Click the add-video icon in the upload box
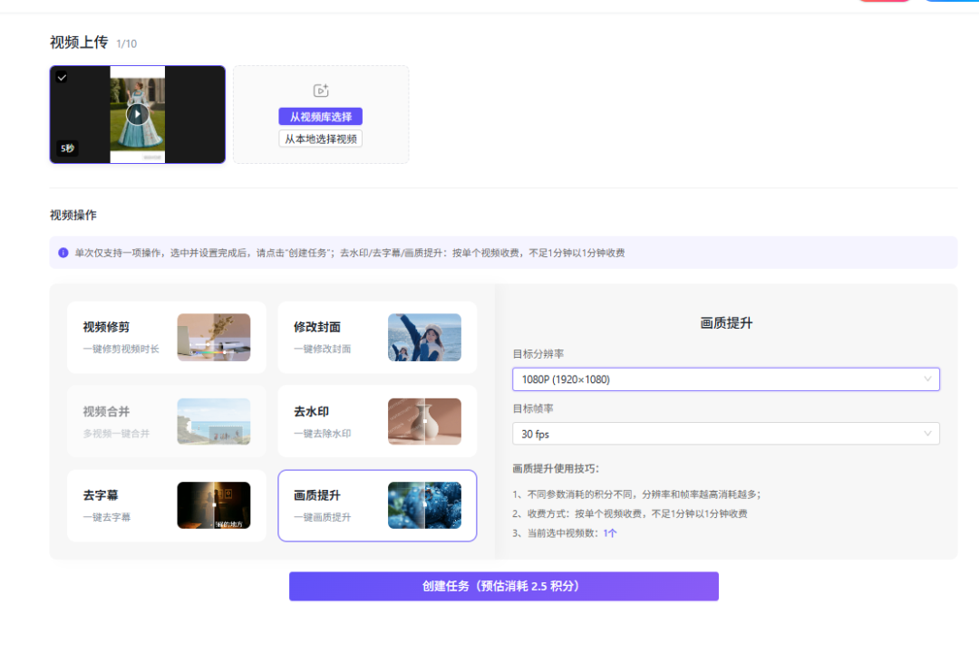 pos(321,91)
